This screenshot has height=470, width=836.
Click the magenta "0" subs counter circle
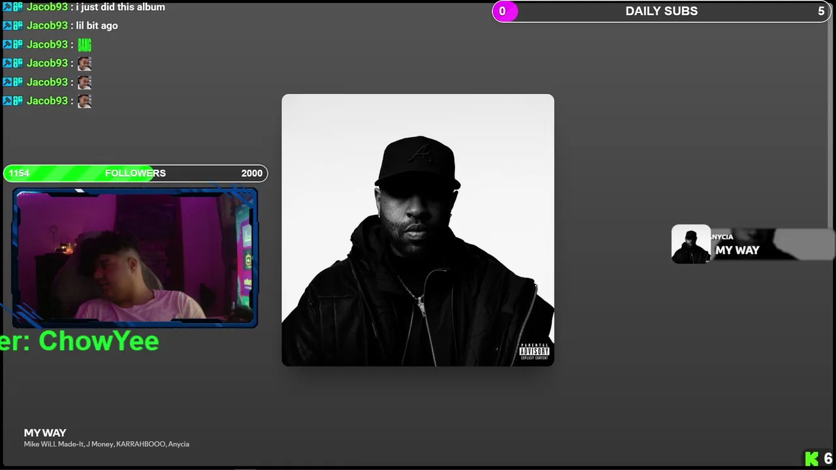coord(504,11)
